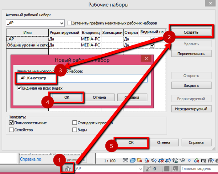Viewport: 218px width, 174px height.
Task: Open the Detail Level view control
Action: pyautogui.click(x=125, y=160)
